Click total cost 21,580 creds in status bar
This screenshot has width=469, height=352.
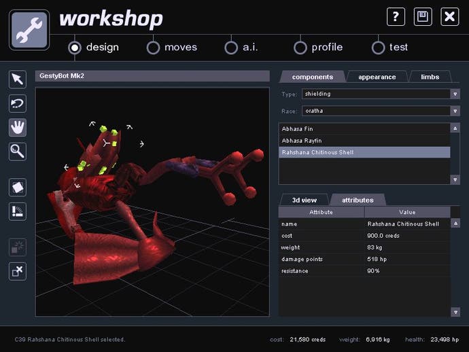tap(307, 340)
